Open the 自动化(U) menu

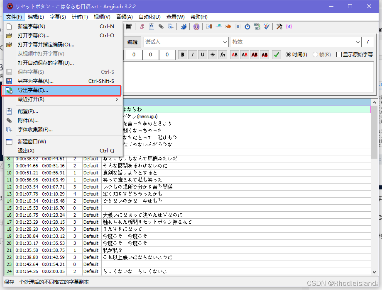coord(149,17)
